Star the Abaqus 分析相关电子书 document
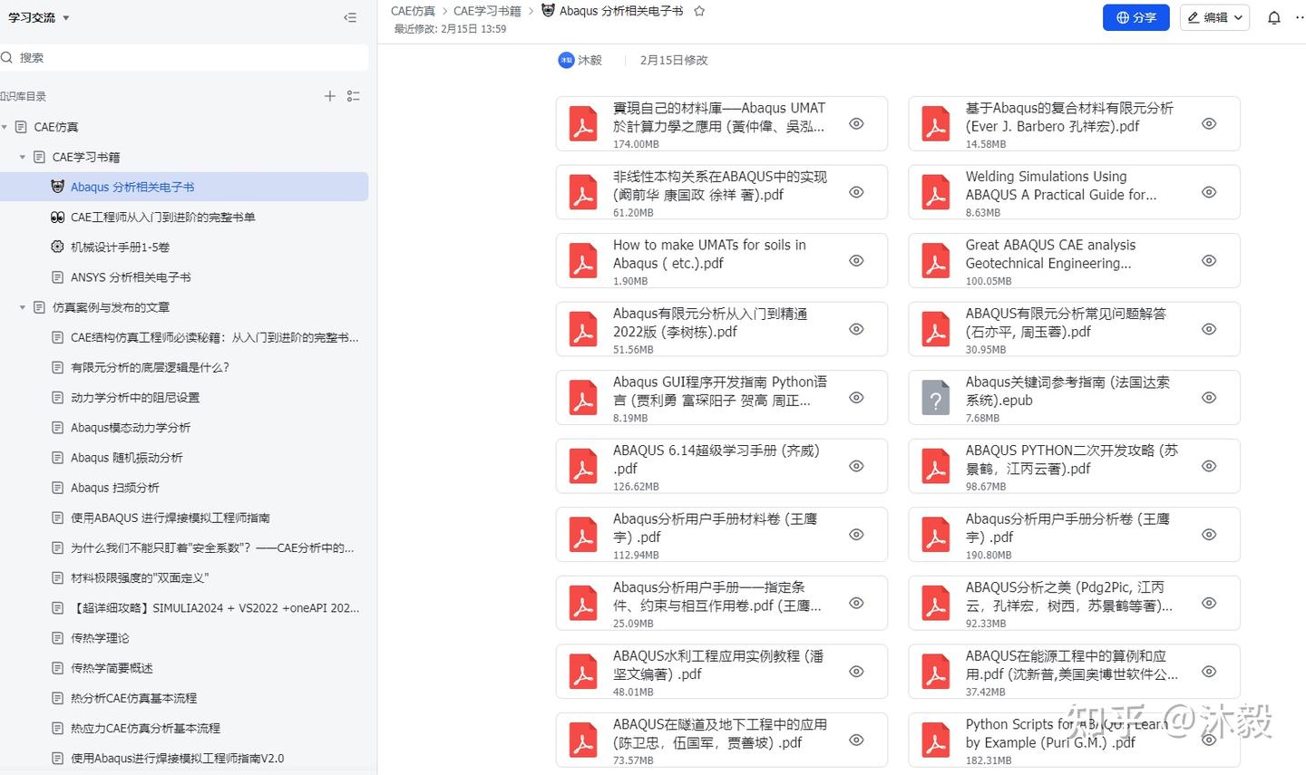 [x=699, y=11]
